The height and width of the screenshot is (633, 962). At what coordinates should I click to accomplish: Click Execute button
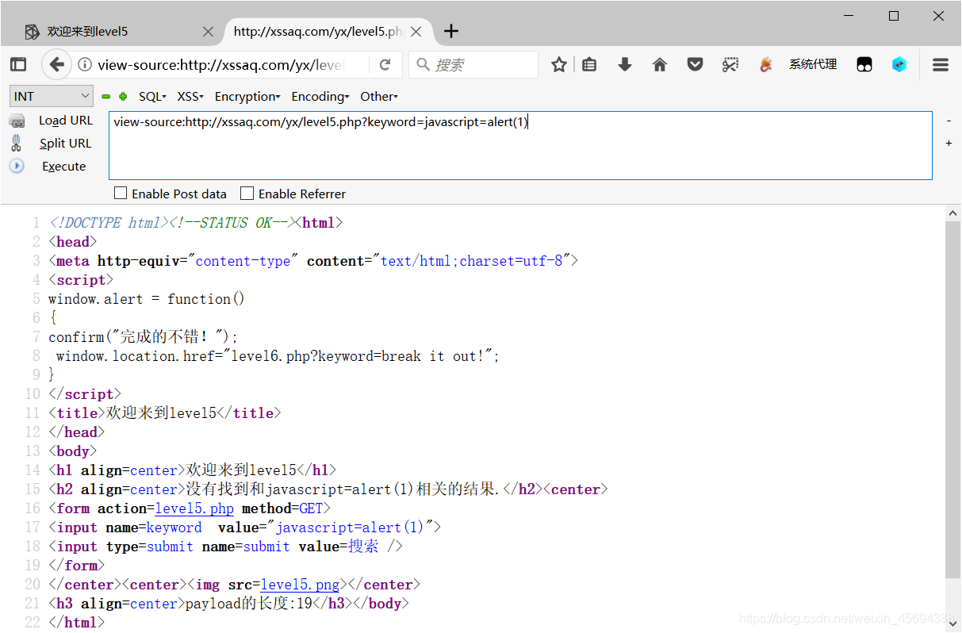pyautogui.click(x=64, y=167)
